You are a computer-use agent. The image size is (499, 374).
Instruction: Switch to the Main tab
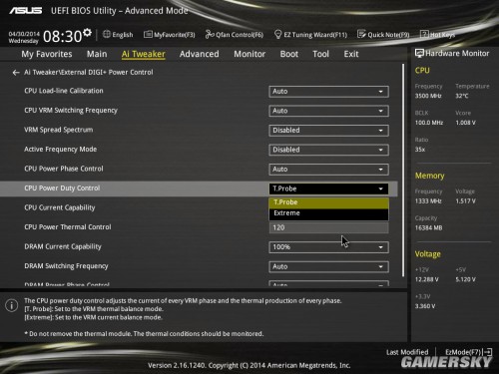97,54
